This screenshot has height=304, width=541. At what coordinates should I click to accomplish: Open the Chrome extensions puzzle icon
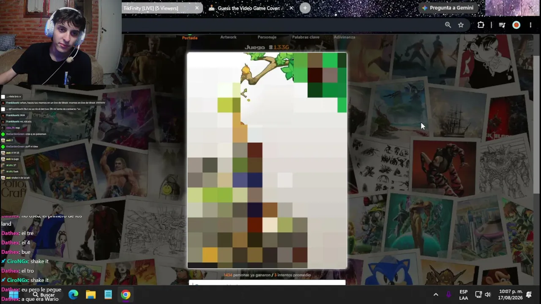click(x=481, y=25)
